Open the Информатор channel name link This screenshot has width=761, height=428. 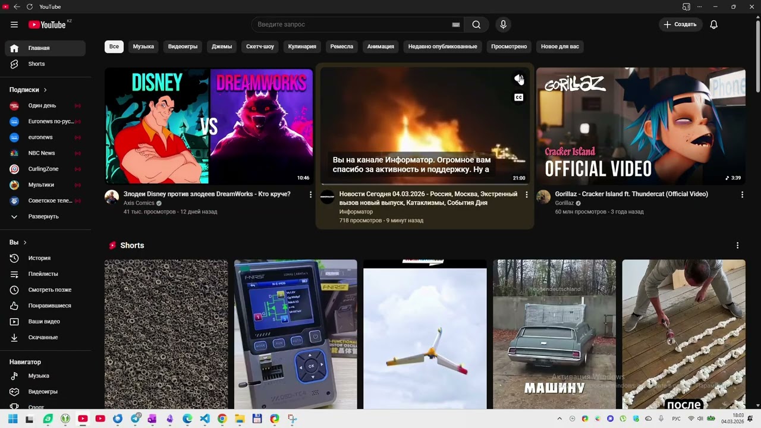356,212
